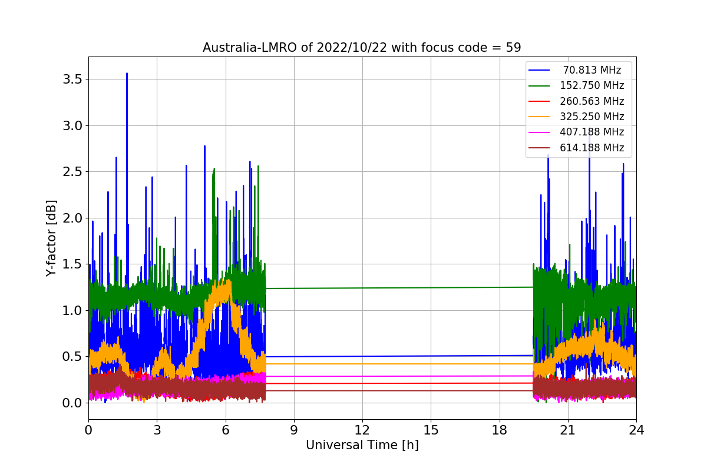
Task: Click the 0.0 y-axis tick label
Action: click(72, 403)
